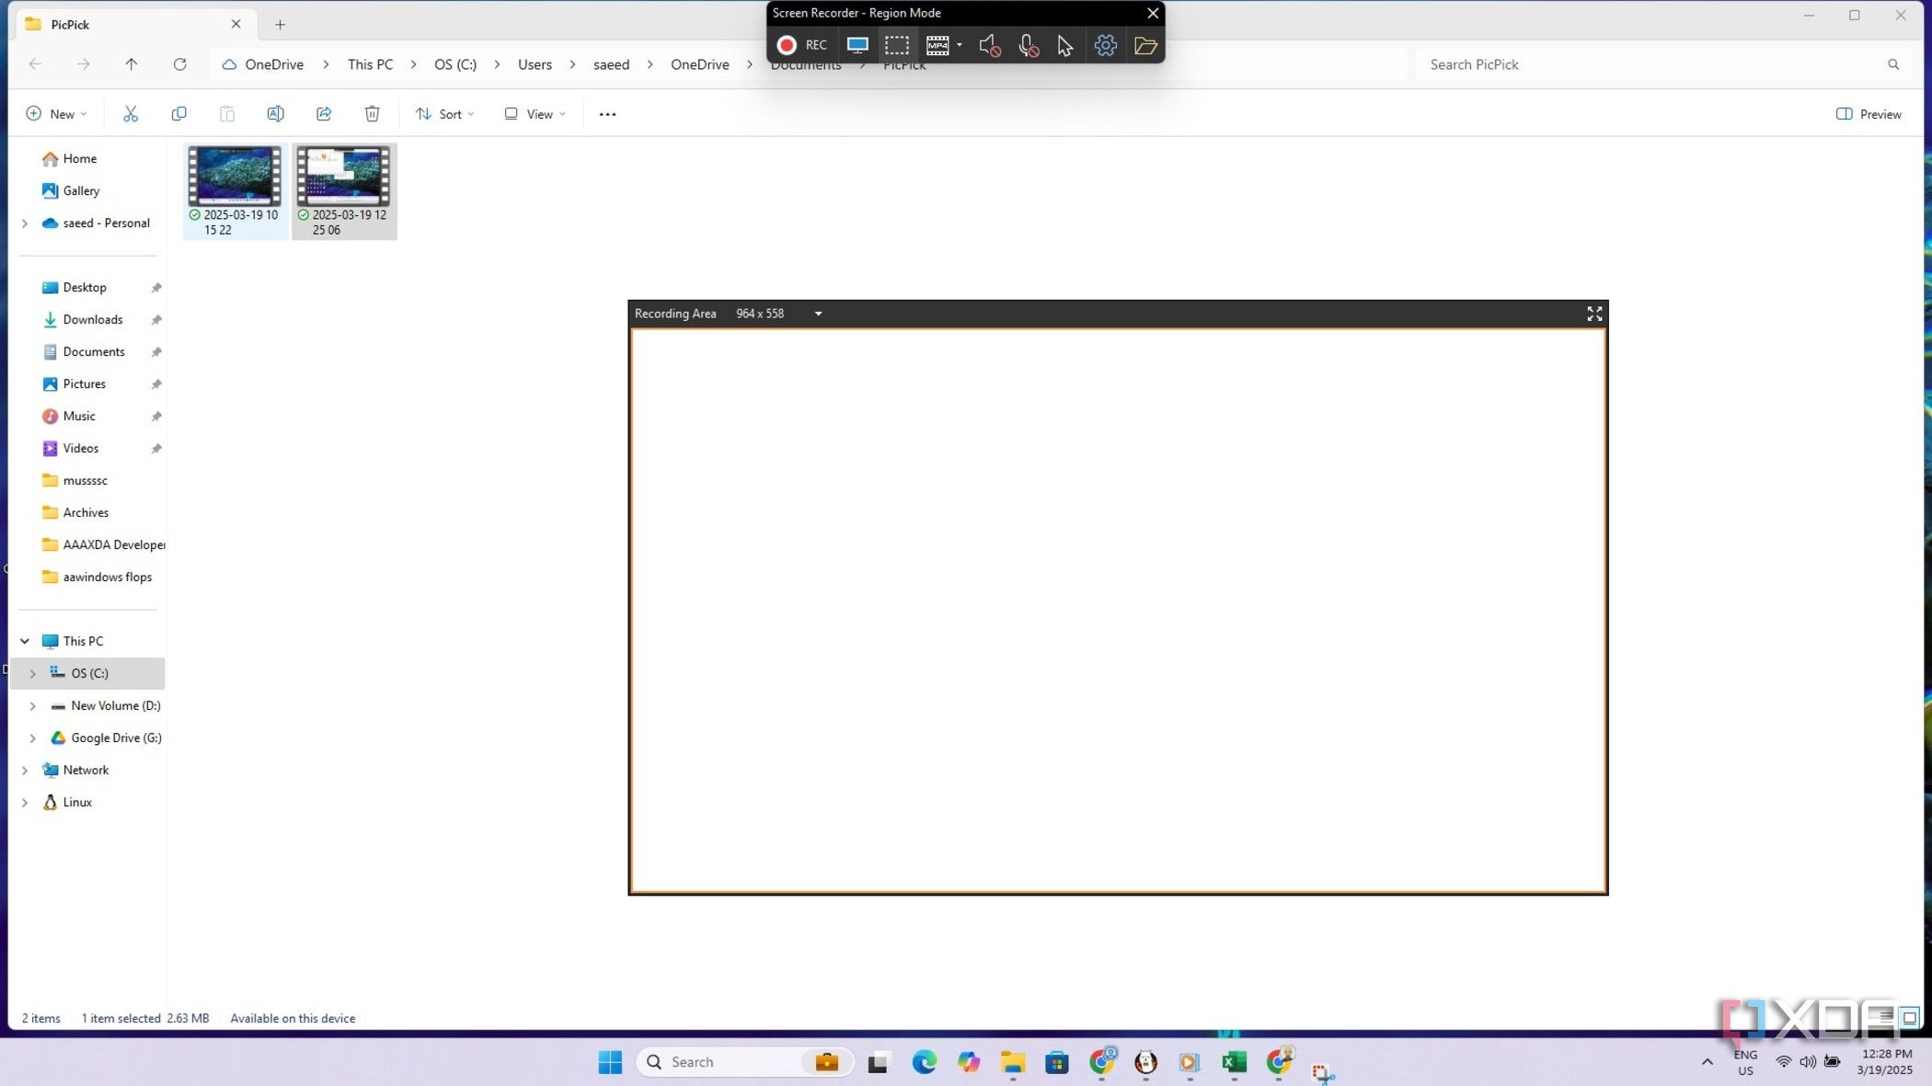Toggle system speaker audio recording

point(989,45)
